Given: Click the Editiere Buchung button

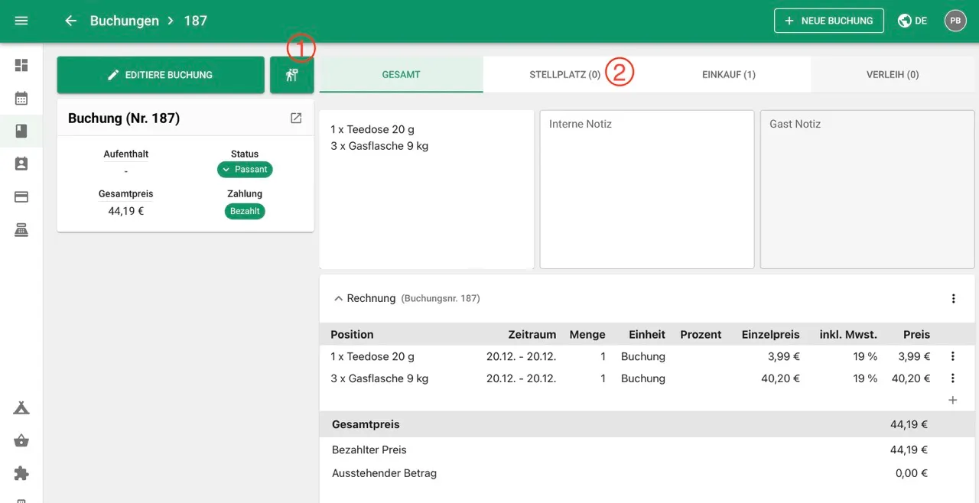Looking at the screenshot, I should 161,75.
